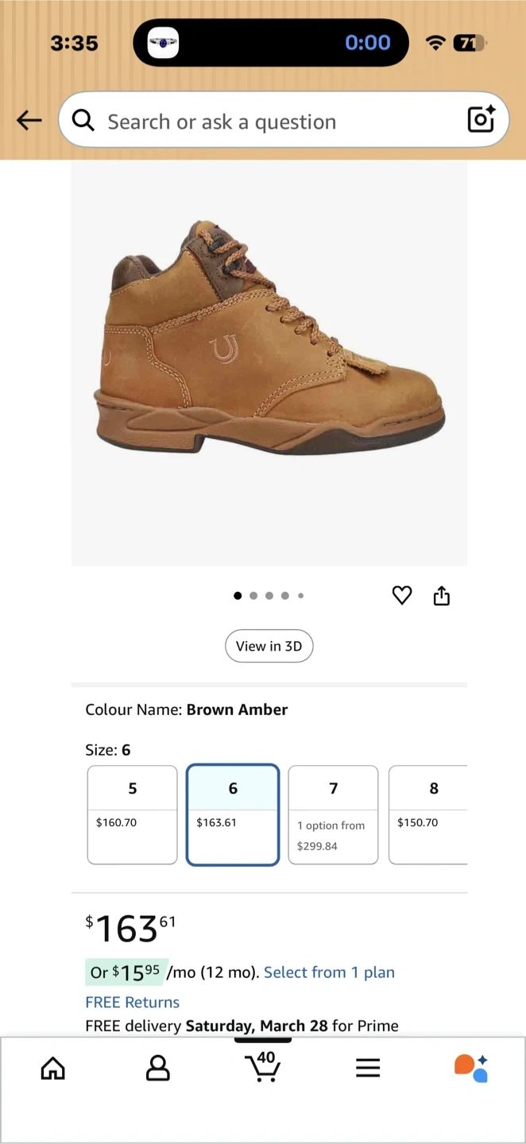Tap the Dynamic Island activity thumbnail
Viewport: 526px width, 1144px height.
163,43
